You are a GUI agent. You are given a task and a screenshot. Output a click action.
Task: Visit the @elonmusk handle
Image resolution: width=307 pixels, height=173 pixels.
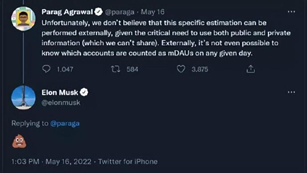61,103
